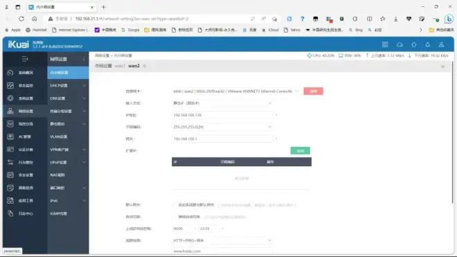Open 系统概况 overview dashboard icon in sidebar
Image resolution: width=457 pixels, height=257 pixels.
click(10, 73)
